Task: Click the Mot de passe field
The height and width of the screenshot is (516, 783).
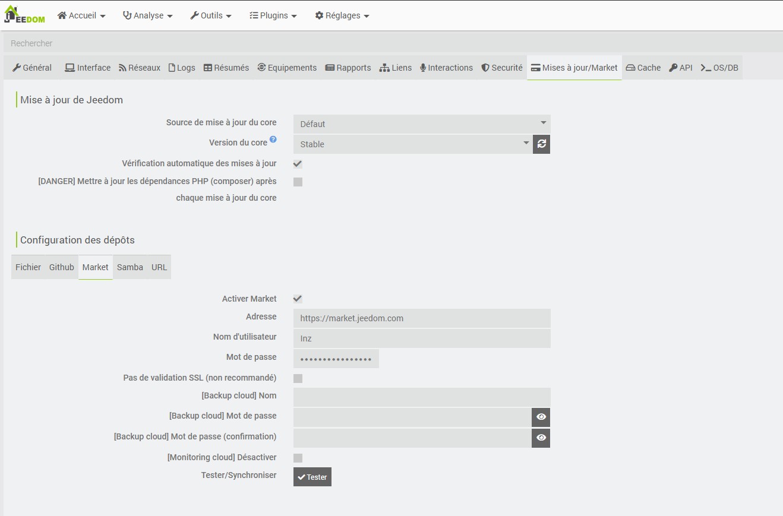Action: pos(336,359)
